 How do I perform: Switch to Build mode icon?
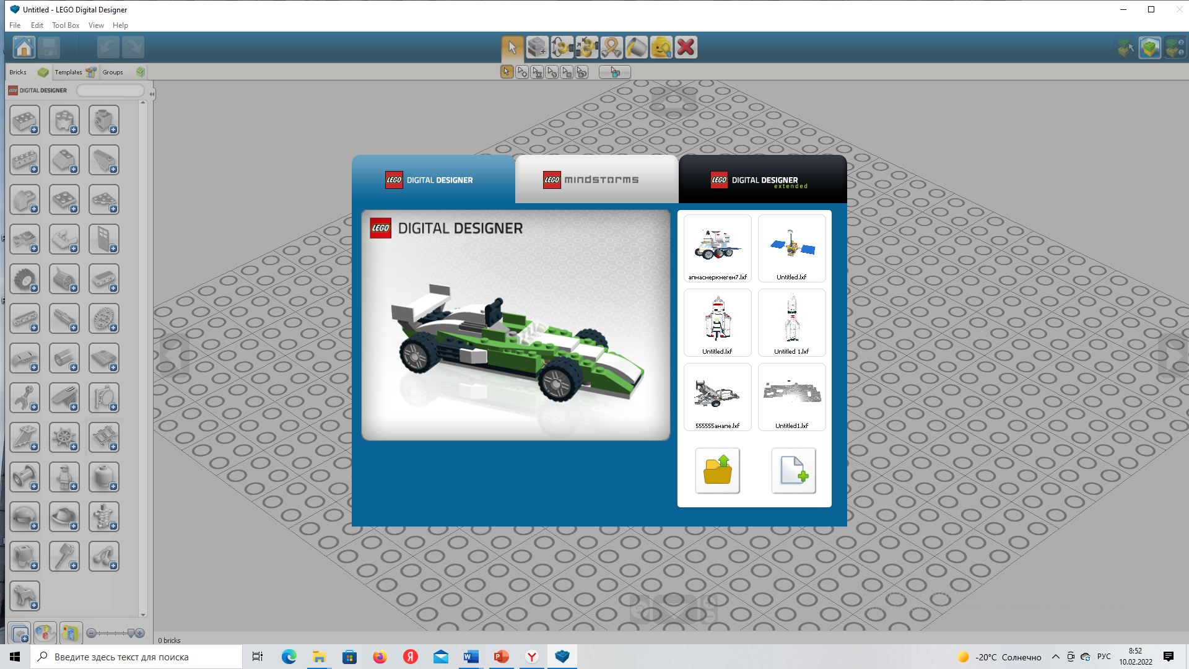(x=1125, y=48)
